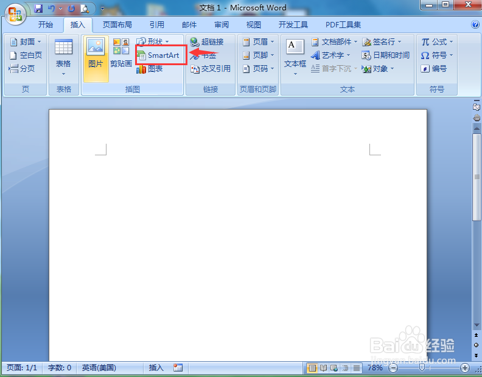Change language 英语(美国) in status bar
Screen dimensions: 482x377
point(99,368)
